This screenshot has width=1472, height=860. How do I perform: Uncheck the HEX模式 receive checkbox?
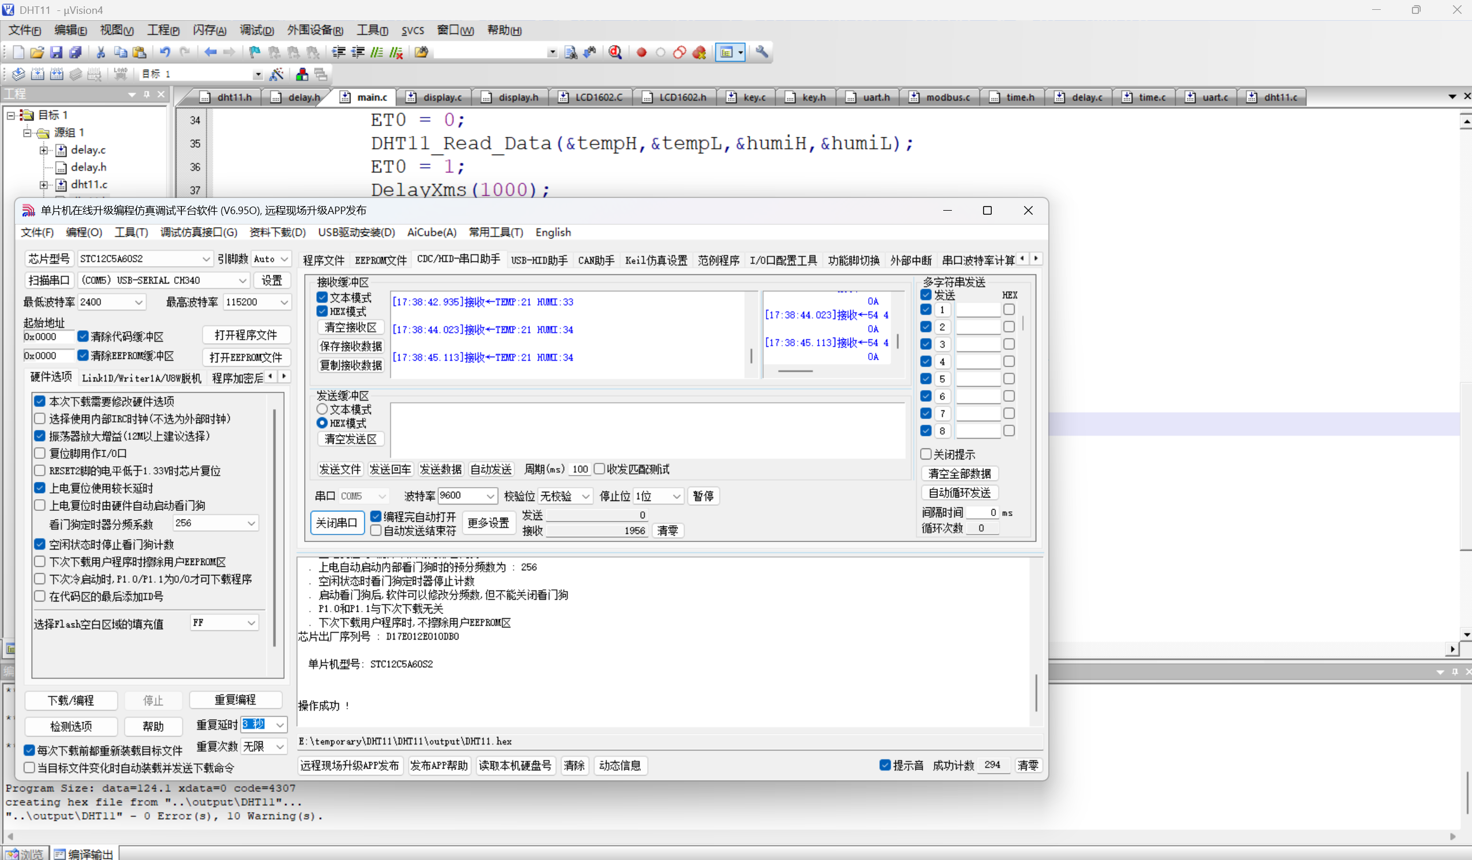coord(322,312)
